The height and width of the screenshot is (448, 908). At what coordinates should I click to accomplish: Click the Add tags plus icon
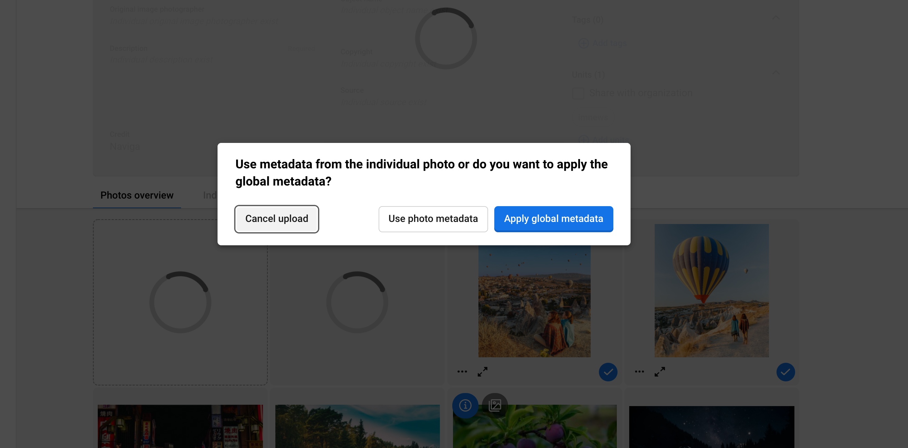[584, 43]
